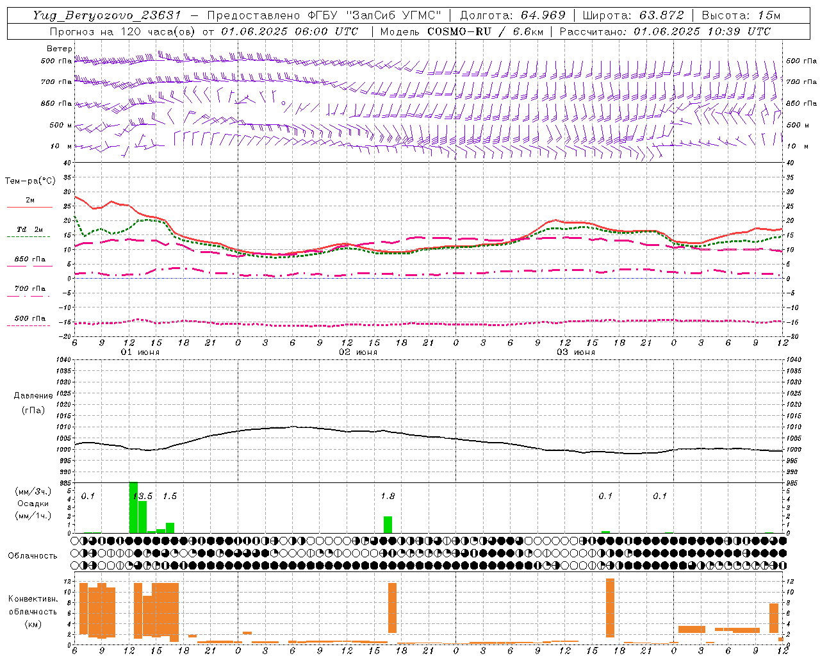Click the 'Тем-ра(°C)' temperature panel label
The image size is (820, 656).
pyautogui.click(x=30, y=181)
